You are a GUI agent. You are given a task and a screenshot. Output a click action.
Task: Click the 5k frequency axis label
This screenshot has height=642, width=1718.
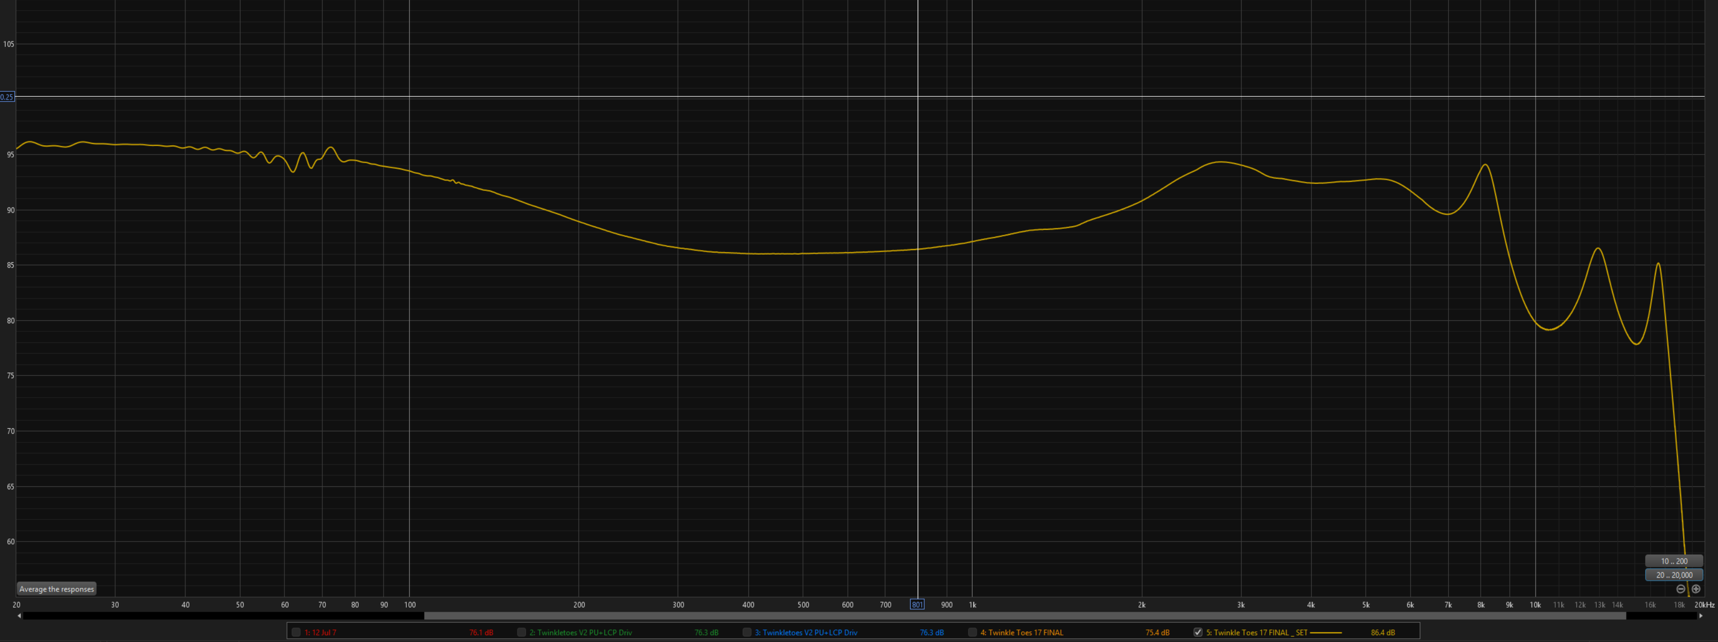point(1366,605)
